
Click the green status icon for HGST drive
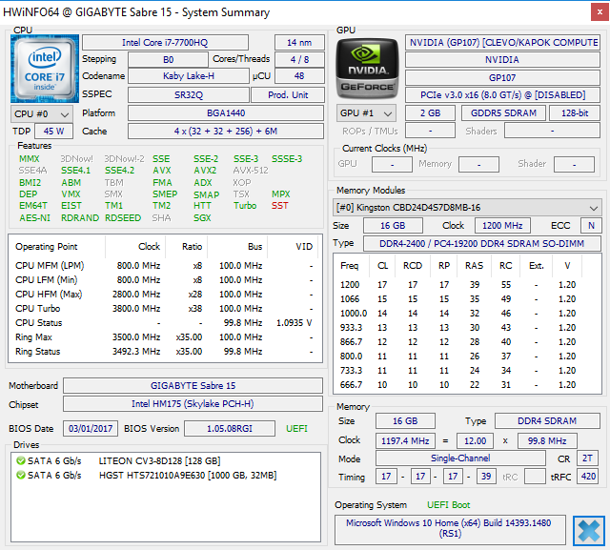(21, 476)
